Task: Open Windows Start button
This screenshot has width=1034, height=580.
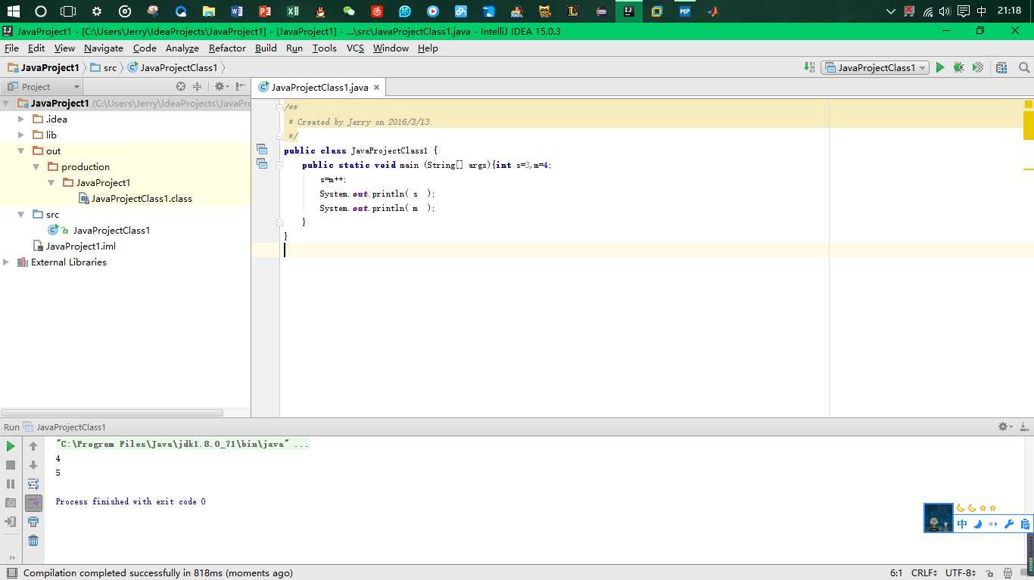Action: click(x=13, y=11)
